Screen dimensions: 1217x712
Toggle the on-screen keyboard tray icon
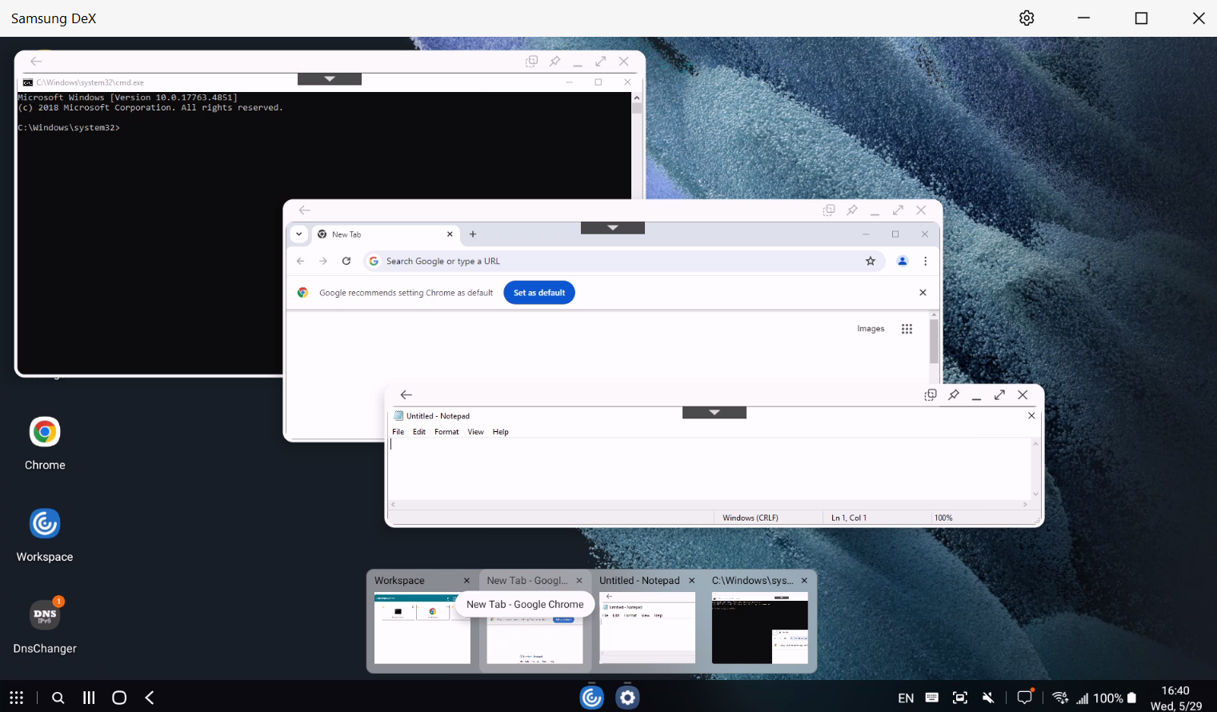(932, 698)
